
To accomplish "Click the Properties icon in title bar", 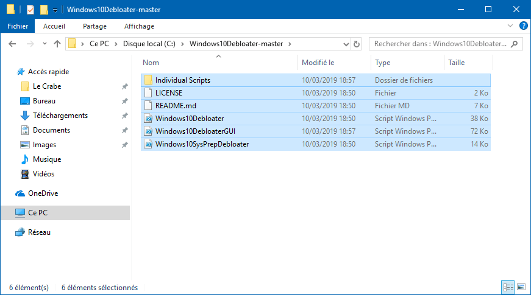I will tap(30, 10).
